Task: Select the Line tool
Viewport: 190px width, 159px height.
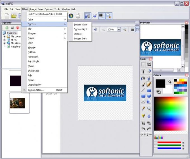Action: (143, 90)
